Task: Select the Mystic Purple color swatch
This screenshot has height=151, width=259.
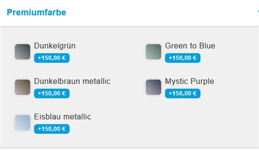Action: pyautogui.click(x=153, y=87)
